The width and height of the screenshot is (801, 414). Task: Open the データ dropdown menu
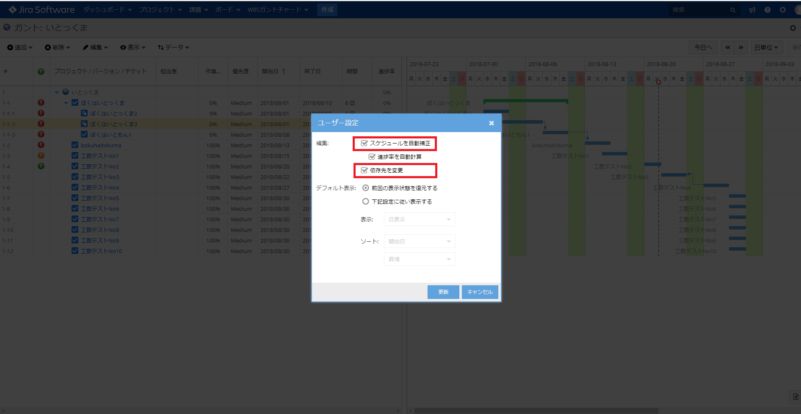click(x=173, y=47)
